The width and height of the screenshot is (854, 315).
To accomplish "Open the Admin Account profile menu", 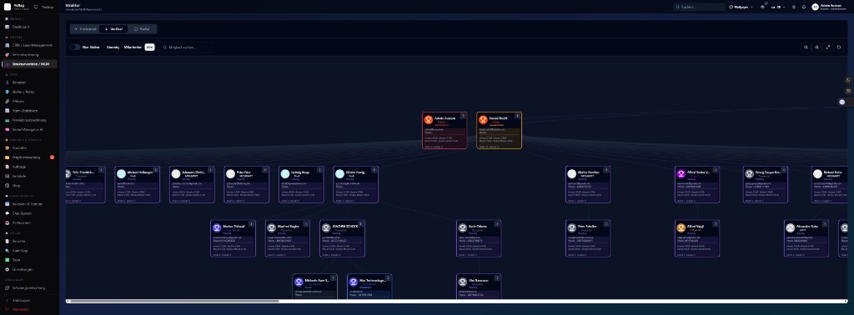I will click(830, 7).
